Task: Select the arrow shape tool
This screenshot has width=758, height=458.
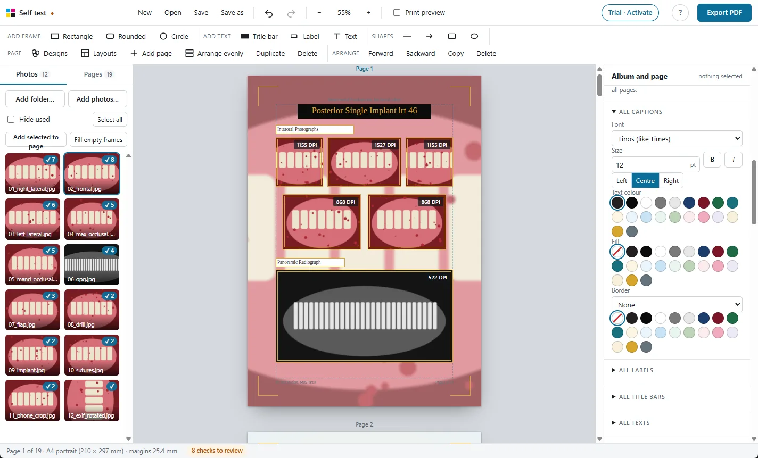Action: (429, 36)
